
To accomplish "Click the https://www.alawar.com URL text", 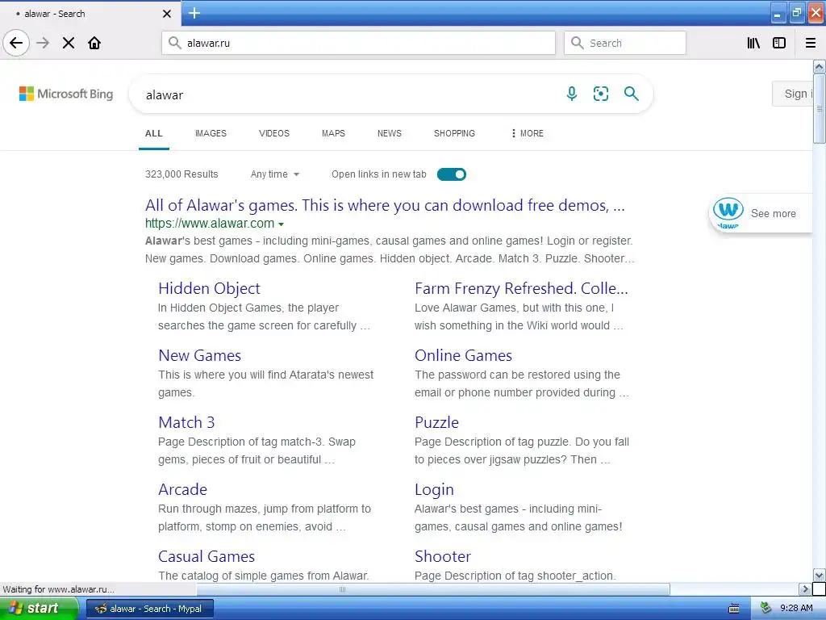I will (210, 224).
